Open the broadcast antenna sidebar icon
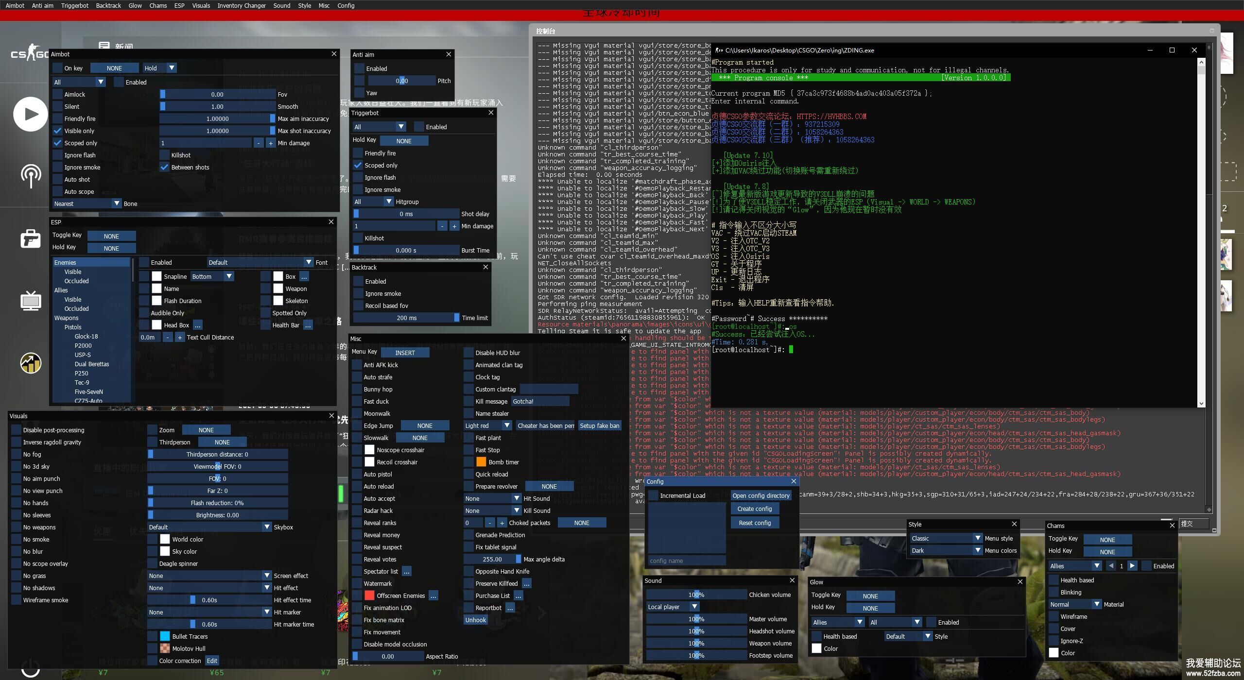 [30, 176]
